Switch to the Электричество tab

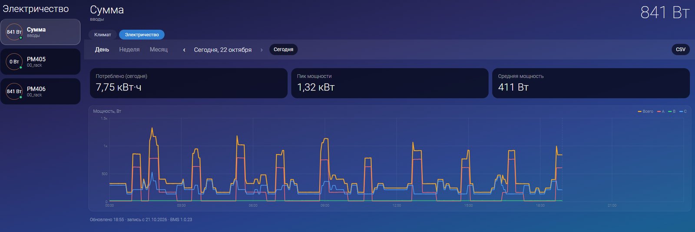point(142,35)
